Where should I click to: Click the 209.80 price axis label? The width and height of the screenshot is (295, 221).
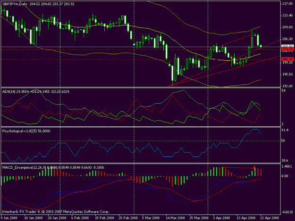tap(287, 27)
